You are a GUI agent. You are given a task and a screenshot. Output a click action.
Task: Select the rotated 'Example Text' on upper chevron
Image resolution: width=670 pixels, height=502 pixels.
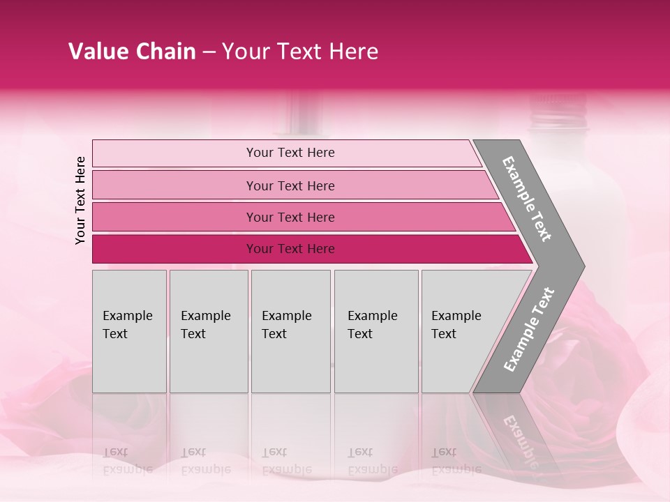(526, 199)
